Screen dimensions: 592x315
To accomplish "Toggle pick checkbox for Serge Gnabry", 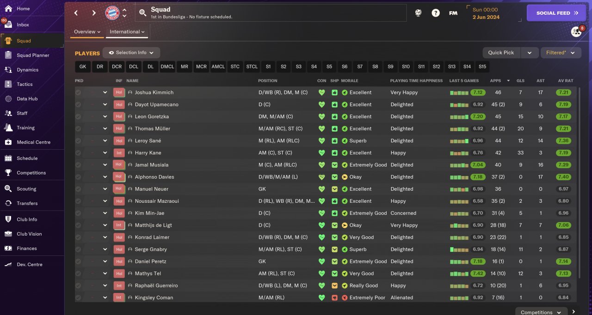I will pos(78,249).
